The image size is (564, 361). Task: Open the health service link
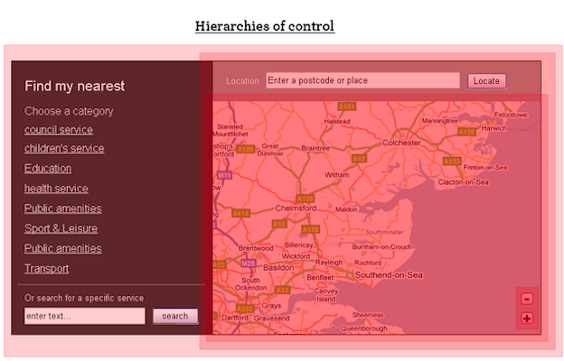pos(56,189)
